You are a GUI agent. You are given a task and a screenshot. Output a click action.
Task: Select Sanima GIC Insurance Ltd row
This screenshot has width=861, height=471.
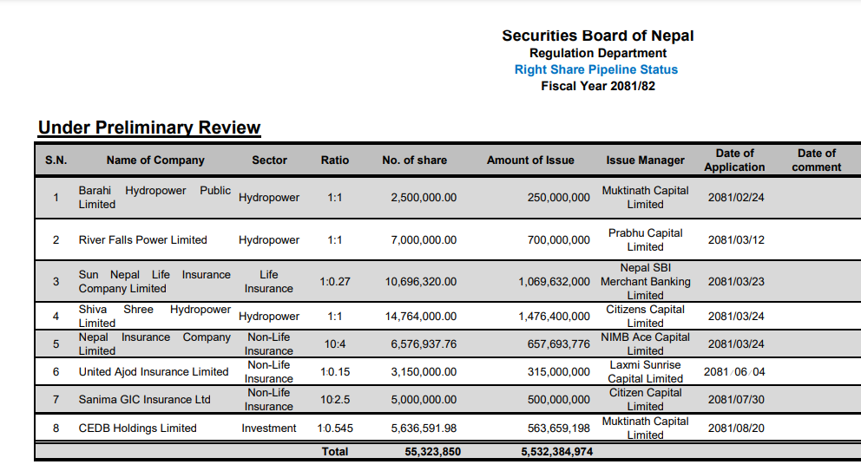coord(448,400)
